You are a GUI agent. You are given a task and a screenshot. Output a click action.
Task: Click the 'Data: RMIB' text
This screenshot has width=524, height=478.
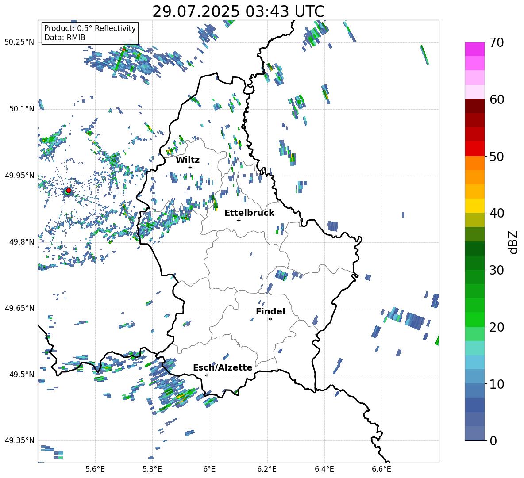(65, 38)
